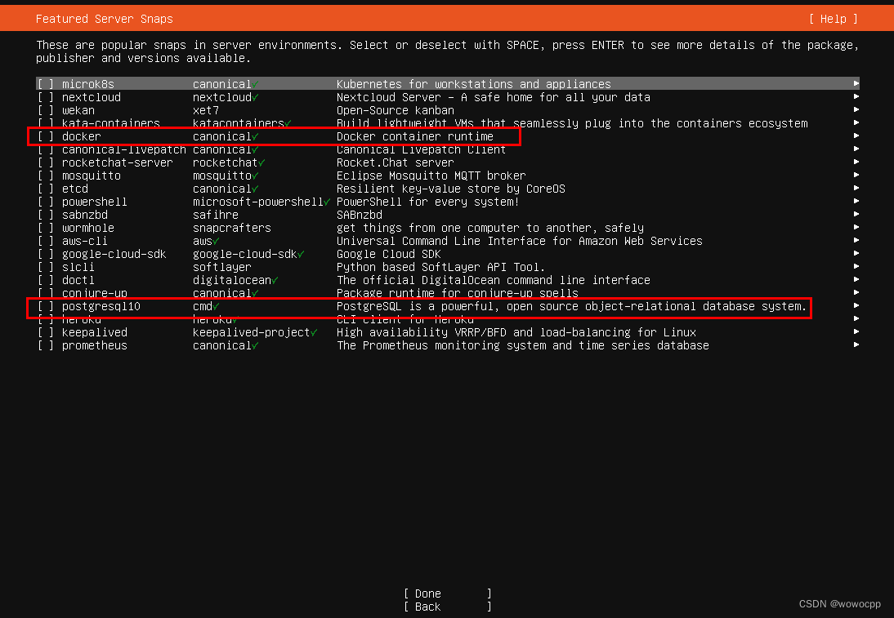
Task: Select the prometheus package name
Action: tap(95, 346)
